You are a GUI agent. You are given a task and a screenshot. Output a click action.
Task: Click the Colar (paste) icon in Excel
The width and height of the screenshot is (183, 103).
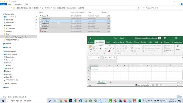pos(90,47)
